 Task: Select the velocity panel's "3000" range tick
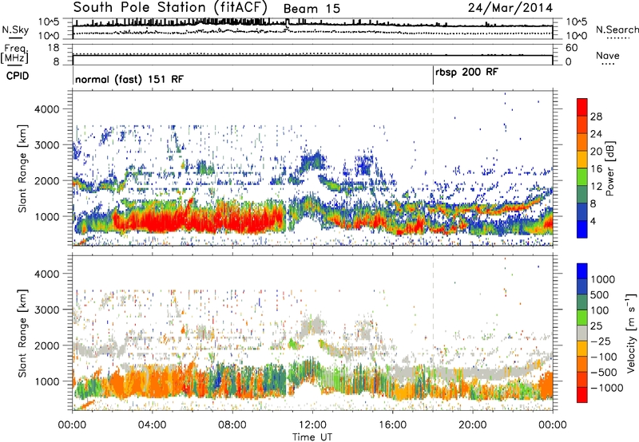48,310
